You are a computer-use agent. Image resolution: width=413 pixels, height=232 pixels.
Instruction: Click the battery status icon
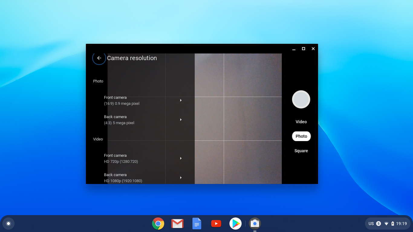coord(393,224)
